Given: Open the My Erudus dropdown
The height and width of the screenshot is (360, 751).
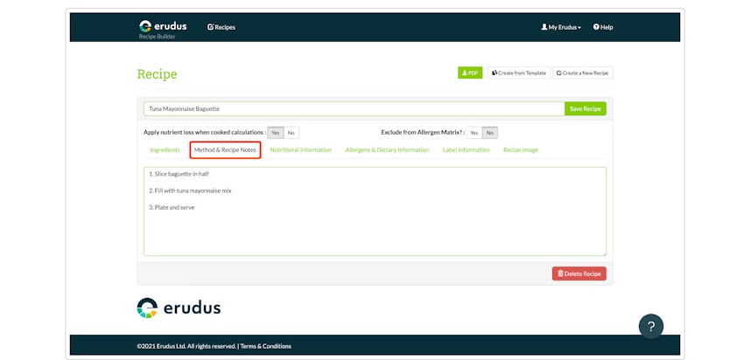Looking at the screenshot, I should (x=561, y=27).
